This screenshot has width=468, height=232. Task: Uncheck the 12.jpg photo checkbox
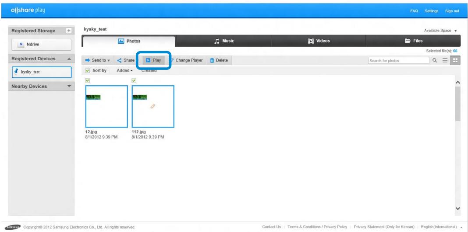pyautogui.click(x=87, y=80)
